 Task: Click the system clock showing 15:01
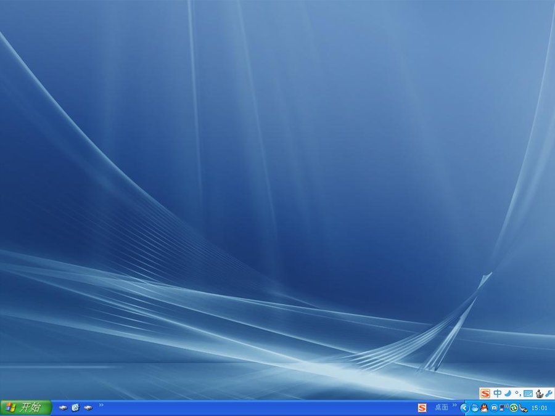[540, 408]
